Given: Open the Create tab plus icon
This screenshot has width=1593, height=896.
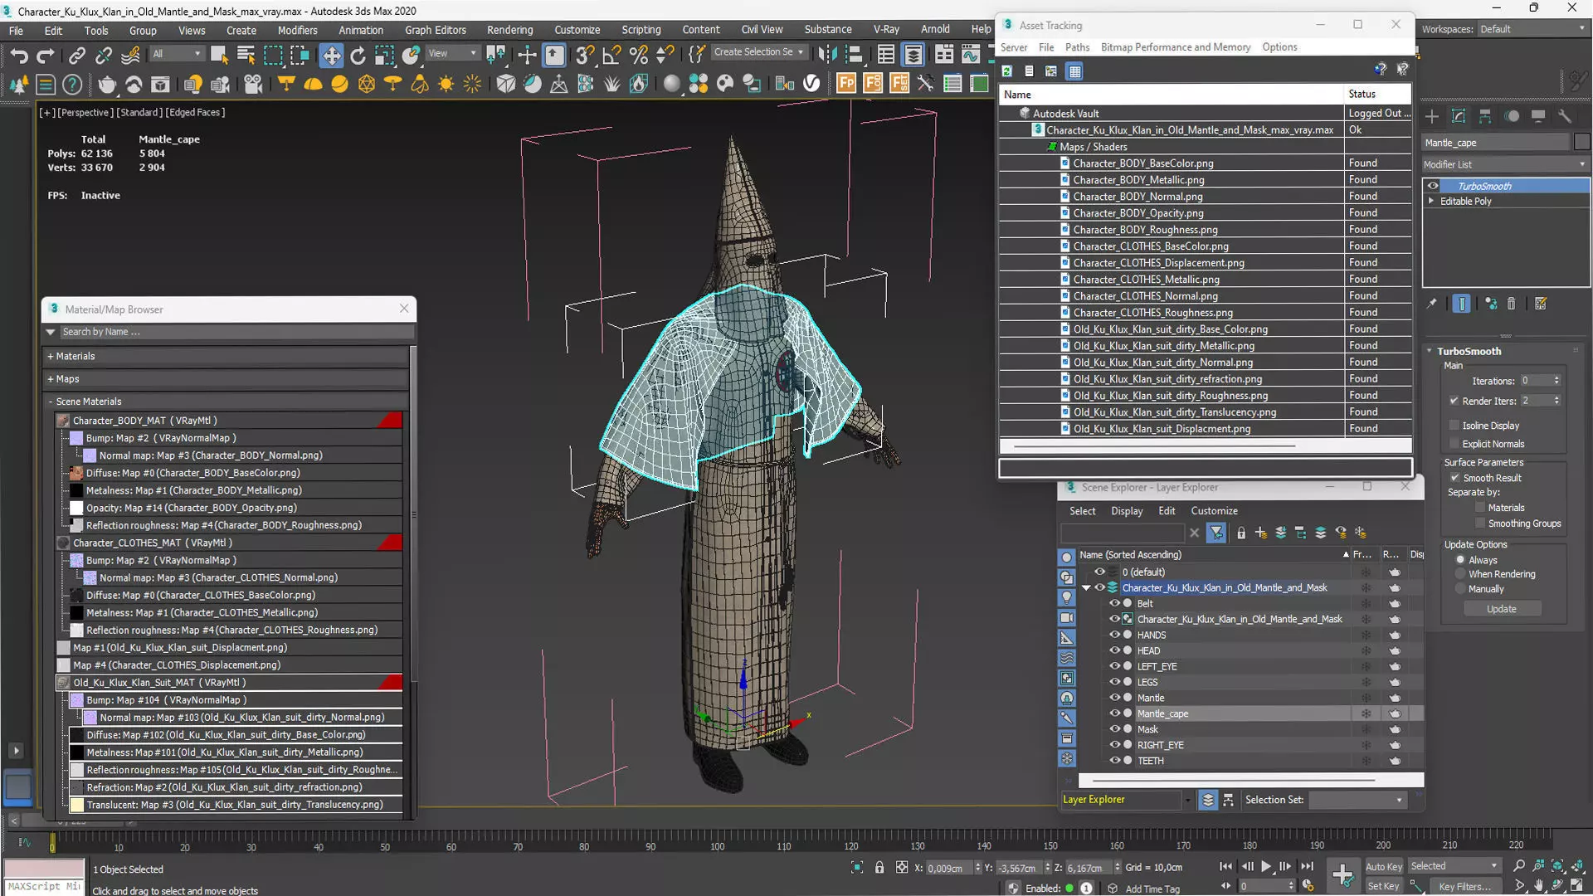Looking at the screenshot, I should [x=1432, y=116].
